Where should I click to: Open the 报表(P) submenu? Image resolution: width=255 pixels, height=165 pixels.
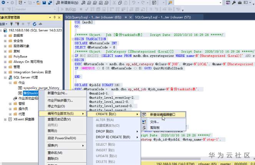(63, 145)
